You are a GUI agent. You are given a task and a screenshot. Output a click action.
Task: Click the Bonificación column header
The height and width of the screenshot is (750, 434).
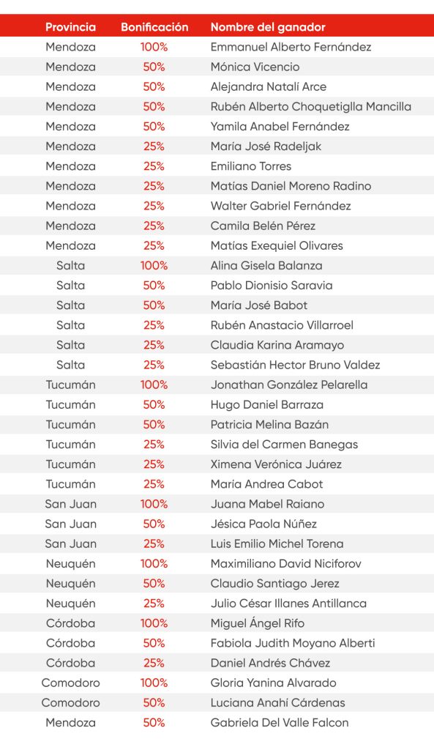(154, 27)
